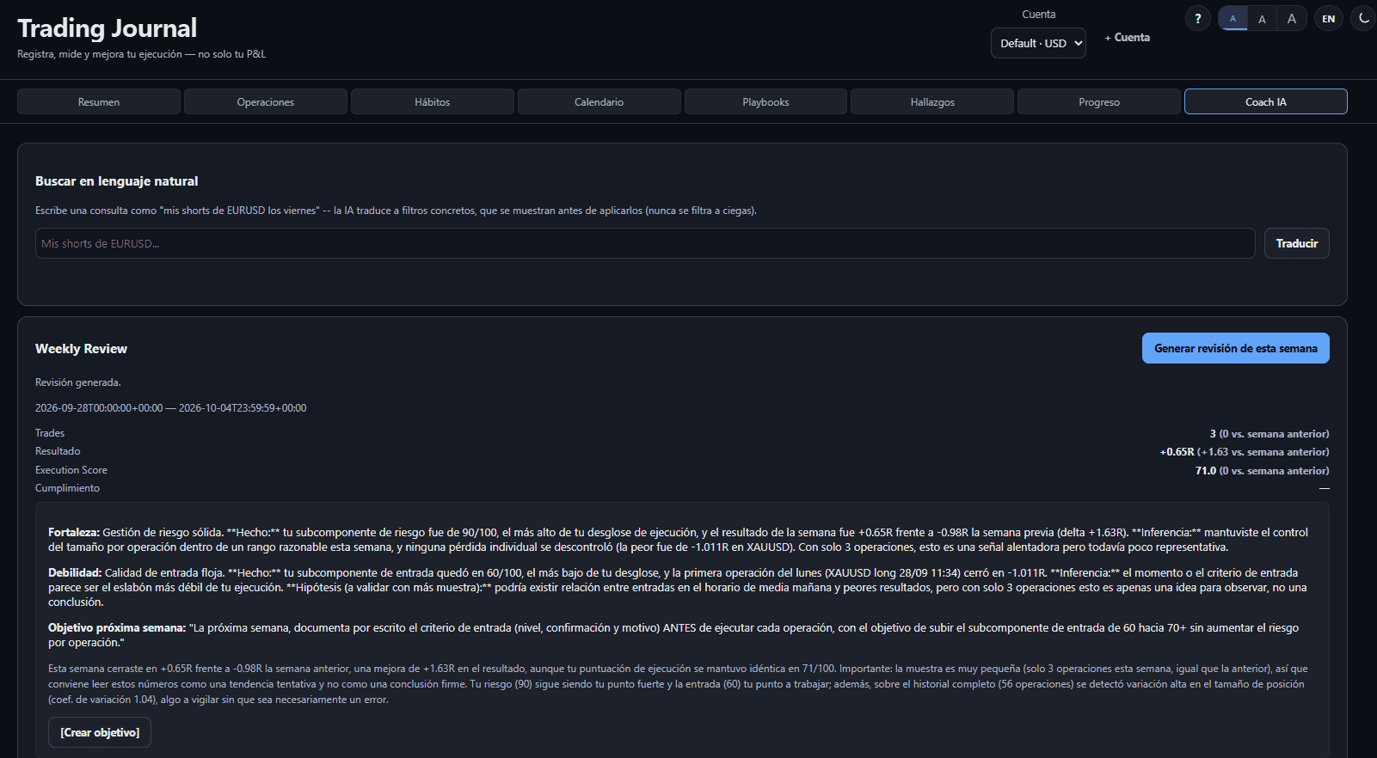Viewport: 1377px width, 758px height.
Task: Click the Weekly Review heading
Action: click(x=81, y=349)
